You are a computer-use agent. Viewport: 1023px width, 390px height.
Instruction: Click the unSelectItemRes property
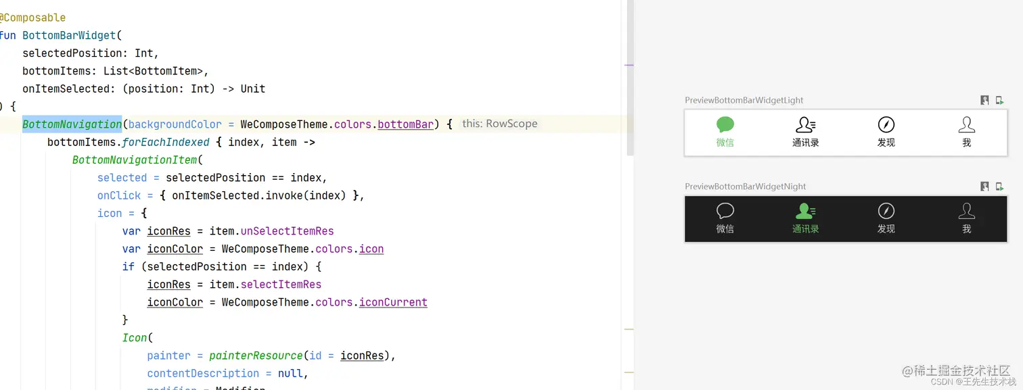(x=287, y=231)
